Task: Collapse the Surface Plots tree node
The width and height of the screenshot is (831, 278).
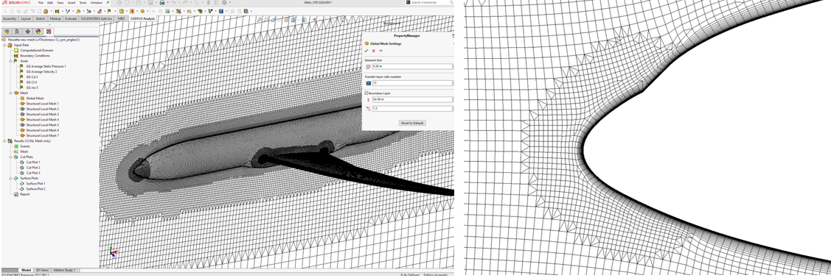Action: (x=10, y=178)
